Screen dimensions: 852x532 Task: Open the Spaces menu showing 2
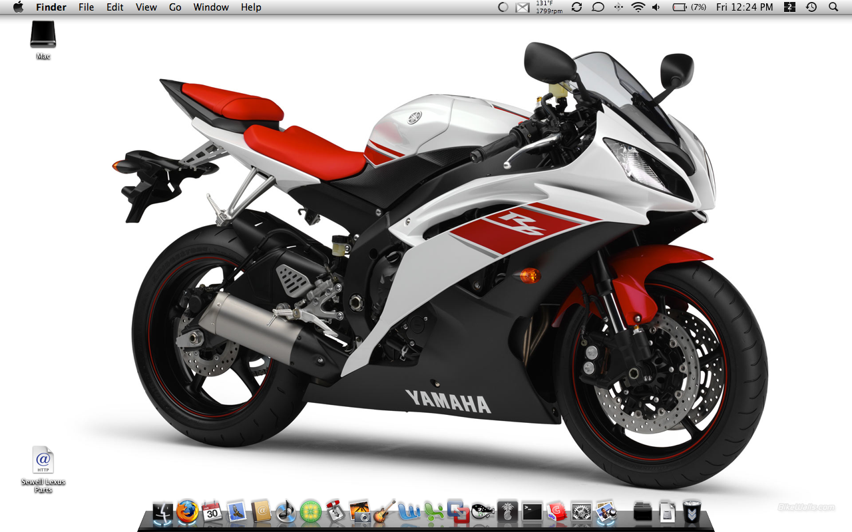790,7
